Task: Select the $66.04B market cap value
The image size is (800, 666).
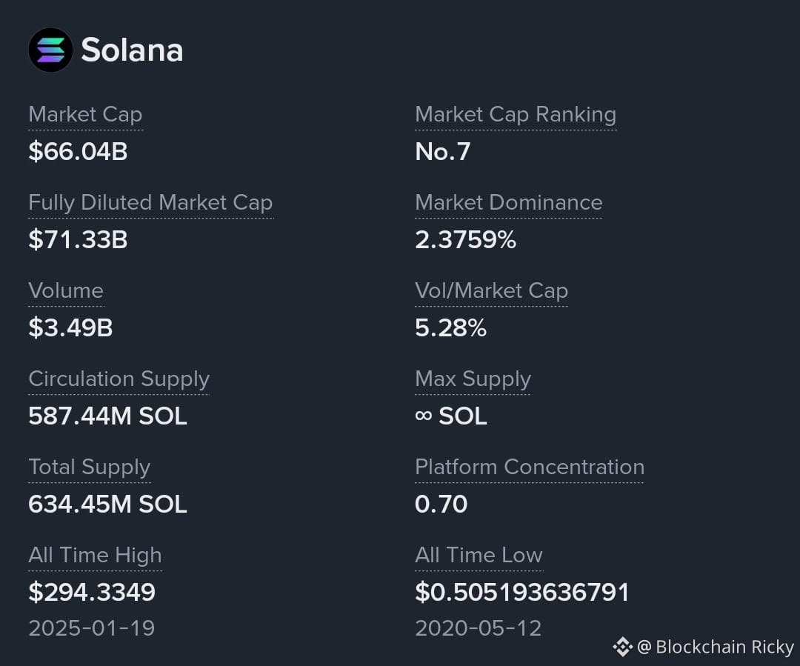Action: pos(78,152)
